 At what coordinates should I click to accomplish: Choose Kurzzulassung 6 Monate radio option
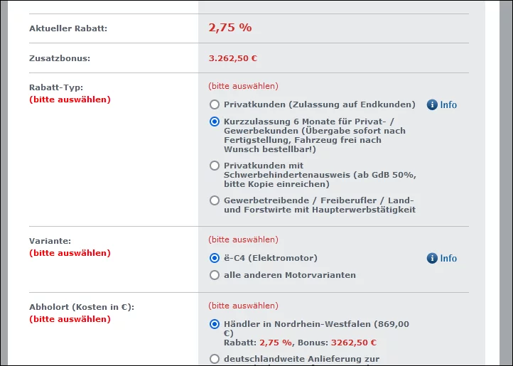tap(215, 122)
